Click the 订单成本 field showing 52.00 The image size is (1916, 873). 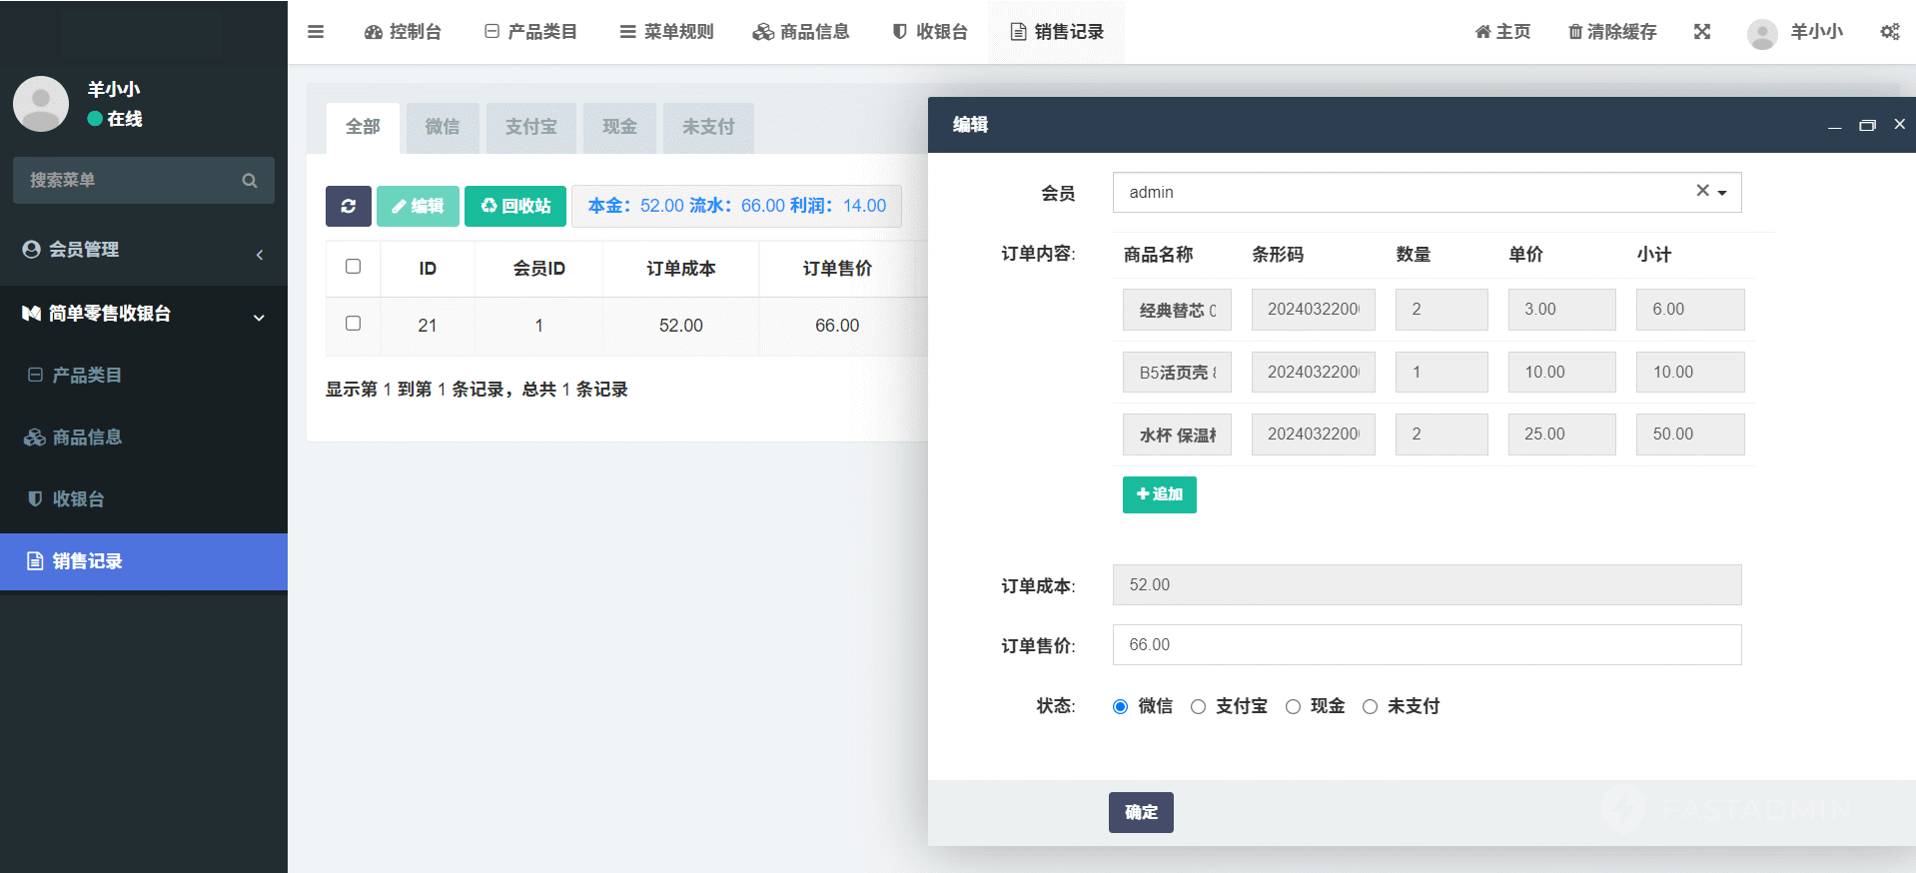(x=1427, y=585)
